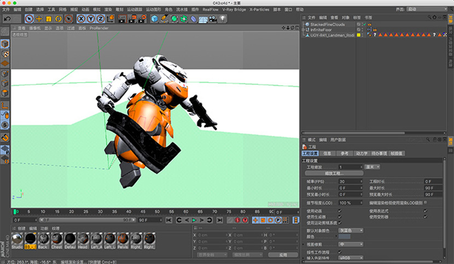This screenshot has height=264, width=454.
Task: Toggle the X axis lock
Action: click(x=81, y=19)
